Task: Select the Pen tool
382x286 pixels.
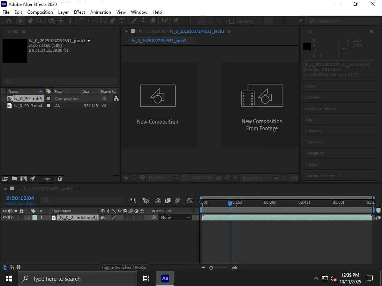Action: point(112,21)
